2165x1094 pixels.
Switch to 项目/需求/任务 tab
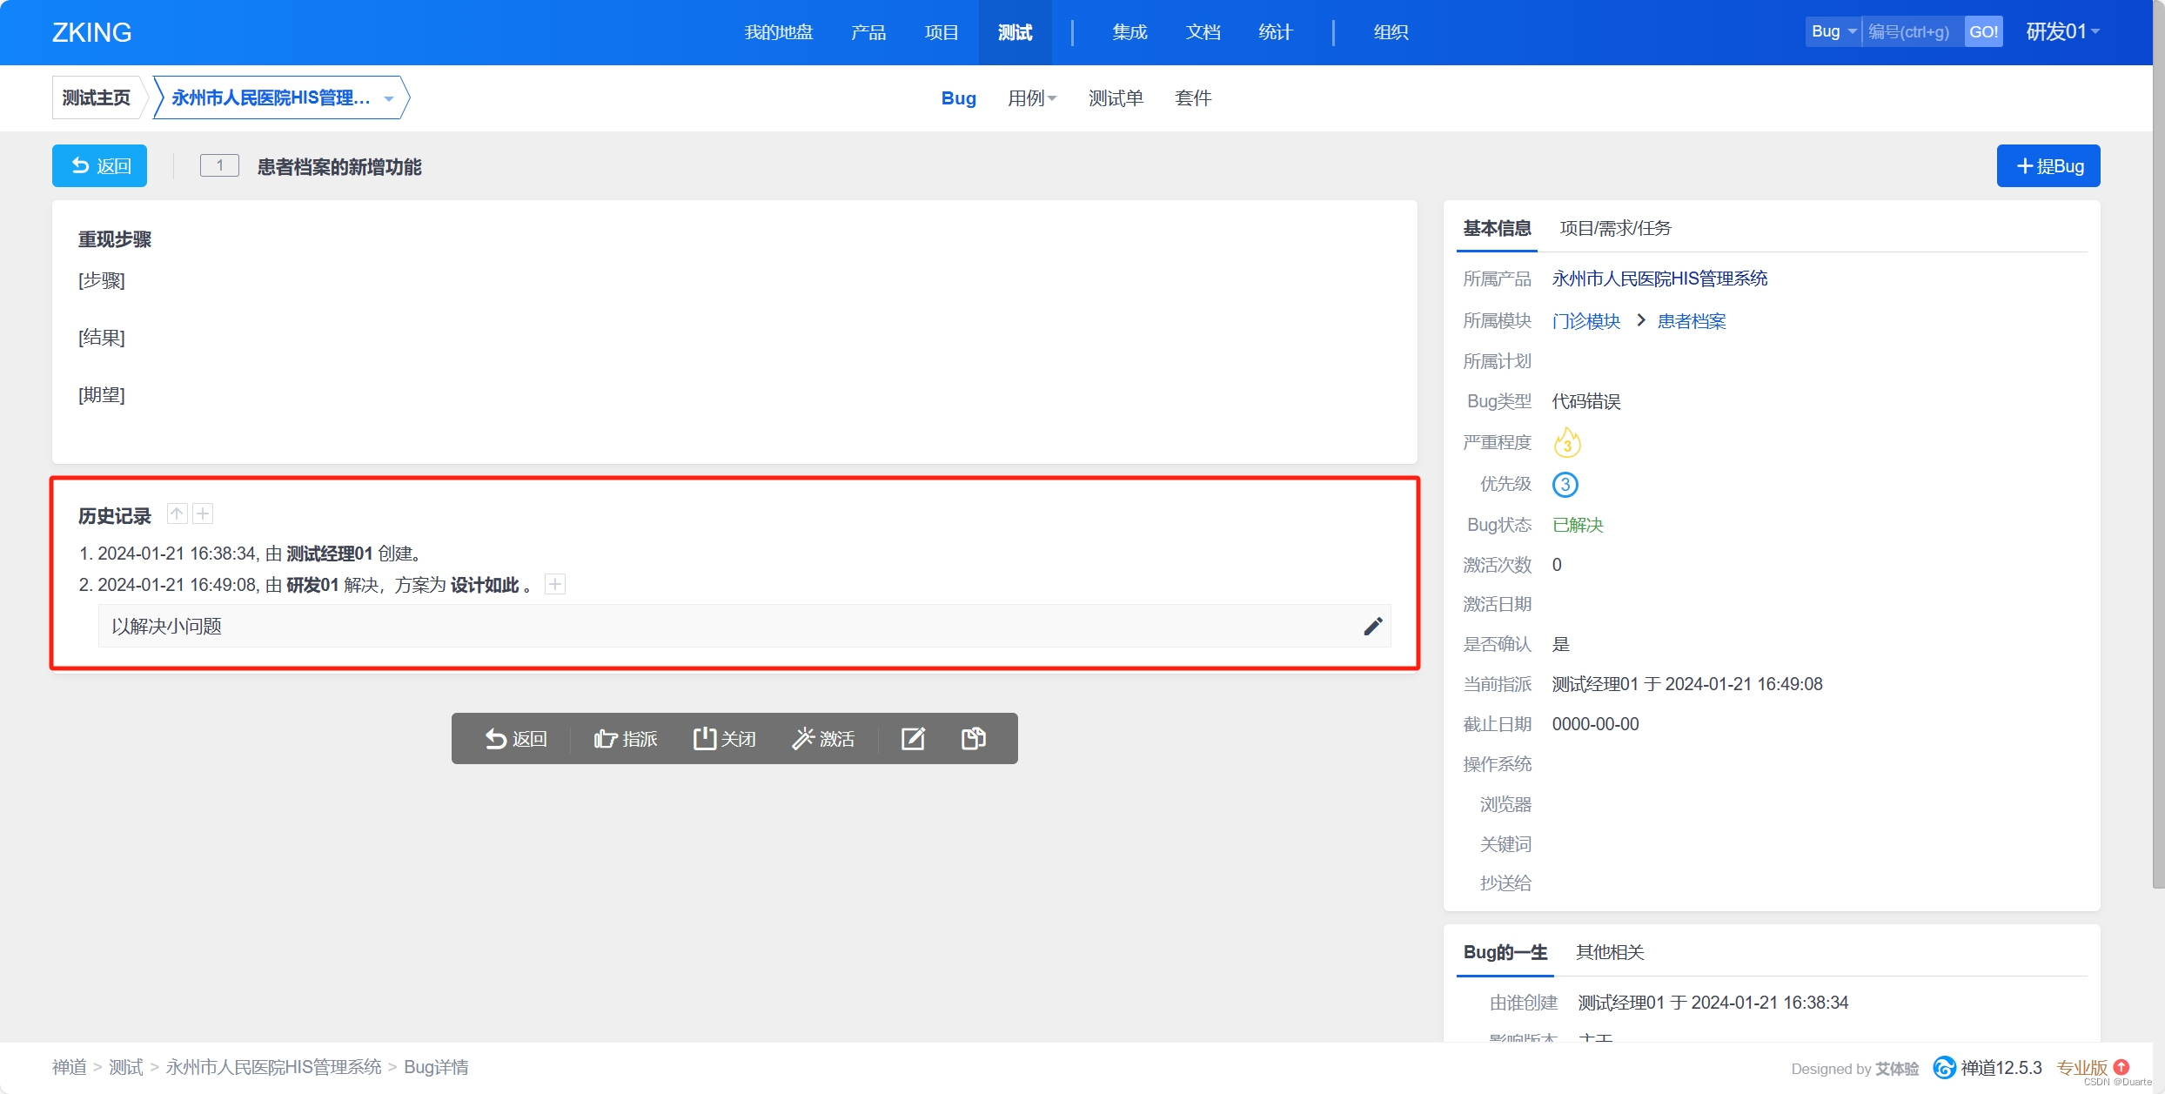(1615, 228)
